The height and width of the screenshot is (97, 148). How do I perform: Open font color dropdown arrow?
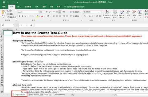[x=44, y=16]
